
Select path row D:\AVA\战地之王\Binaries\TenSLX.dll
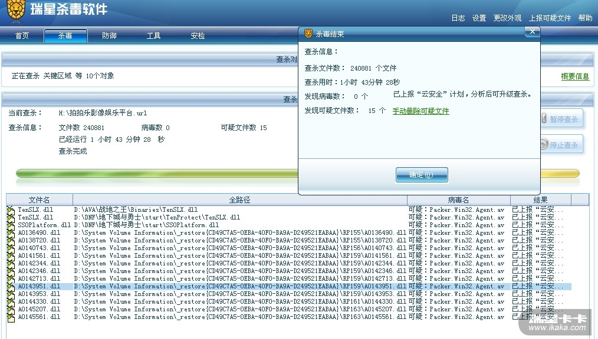(x=136, y=210)
